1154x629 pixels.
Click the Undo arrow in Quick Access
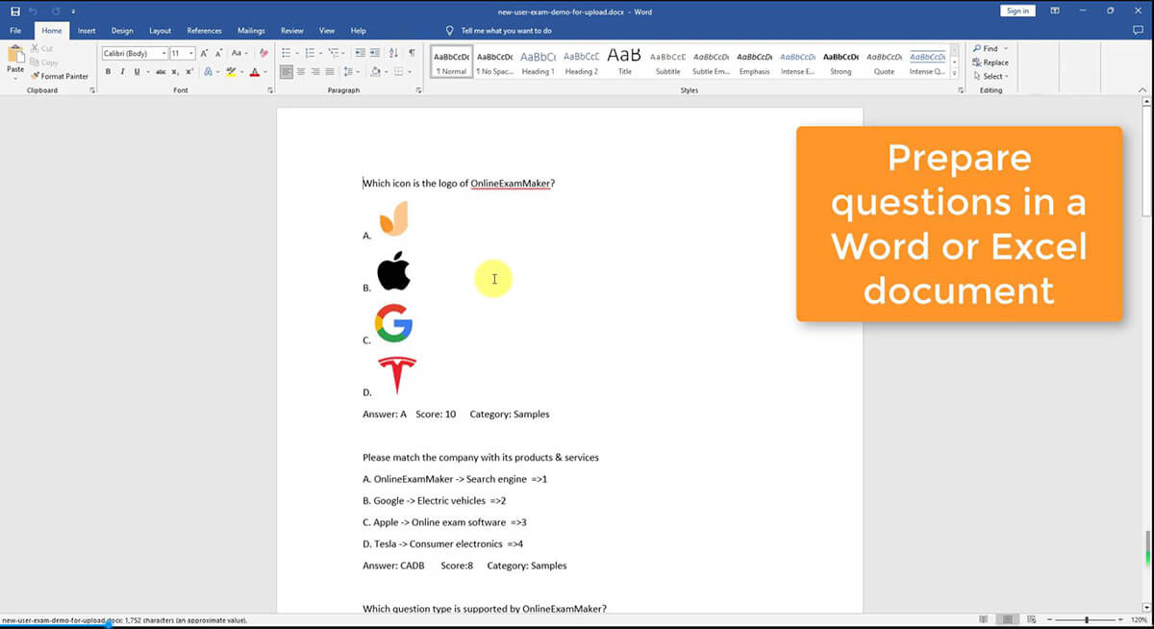(33, 11)
